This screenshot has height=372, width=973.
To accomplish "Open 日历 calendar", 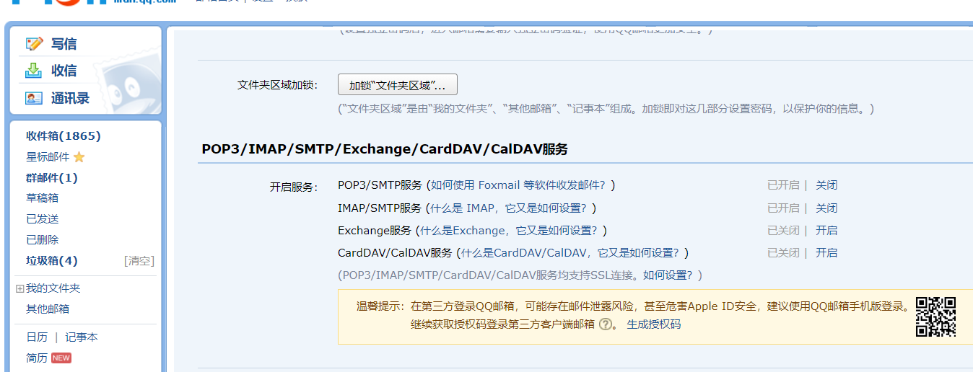I will click(x=37, y=337).
